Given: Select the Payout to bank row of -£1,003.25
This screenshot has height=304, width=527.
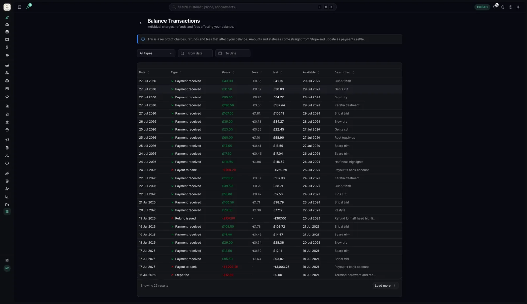Looking at the screenshot, I should [x=269, y=267].
